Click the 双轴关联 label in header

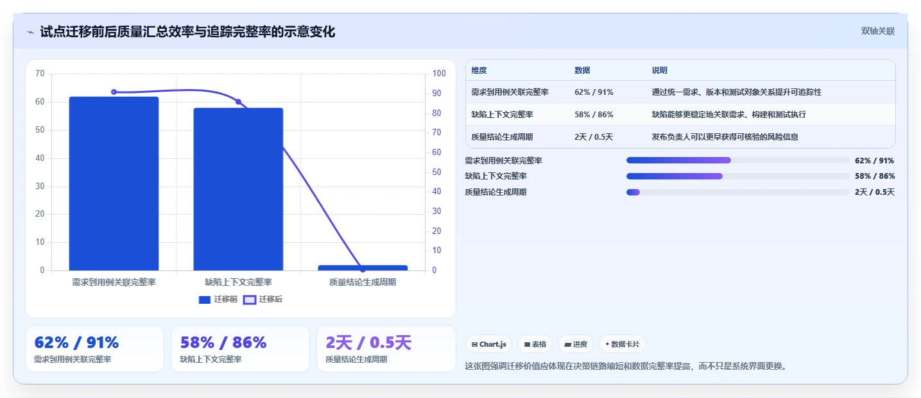pos(877,31)
